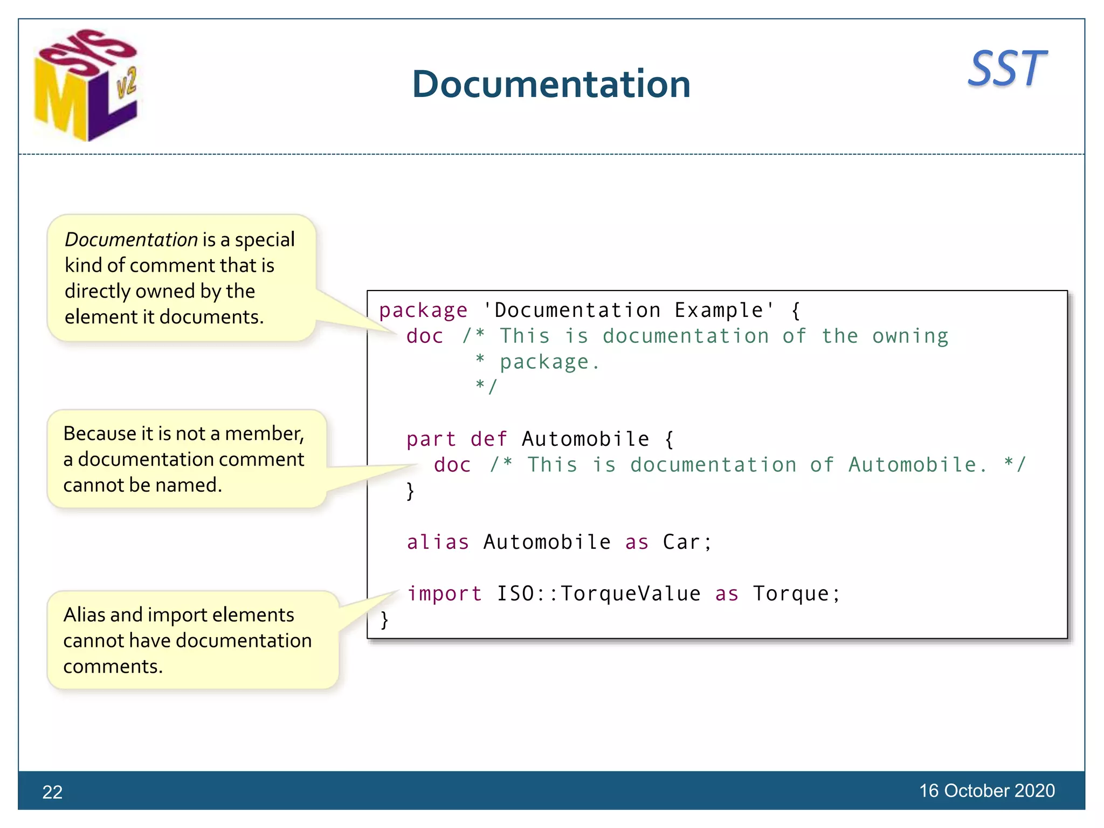Click the alias keyword in the code
1104x828 pixels.
tap(438, 542)
